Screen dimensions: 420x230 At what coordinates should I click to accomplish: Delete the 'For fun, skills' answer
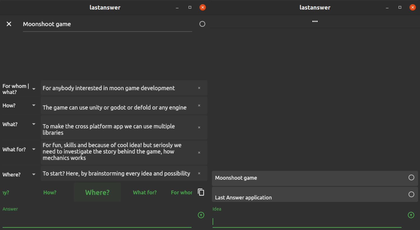[x=199, y=153]
